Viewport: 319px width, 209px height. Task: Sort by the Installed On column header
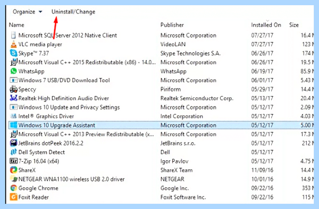[266, 25]
